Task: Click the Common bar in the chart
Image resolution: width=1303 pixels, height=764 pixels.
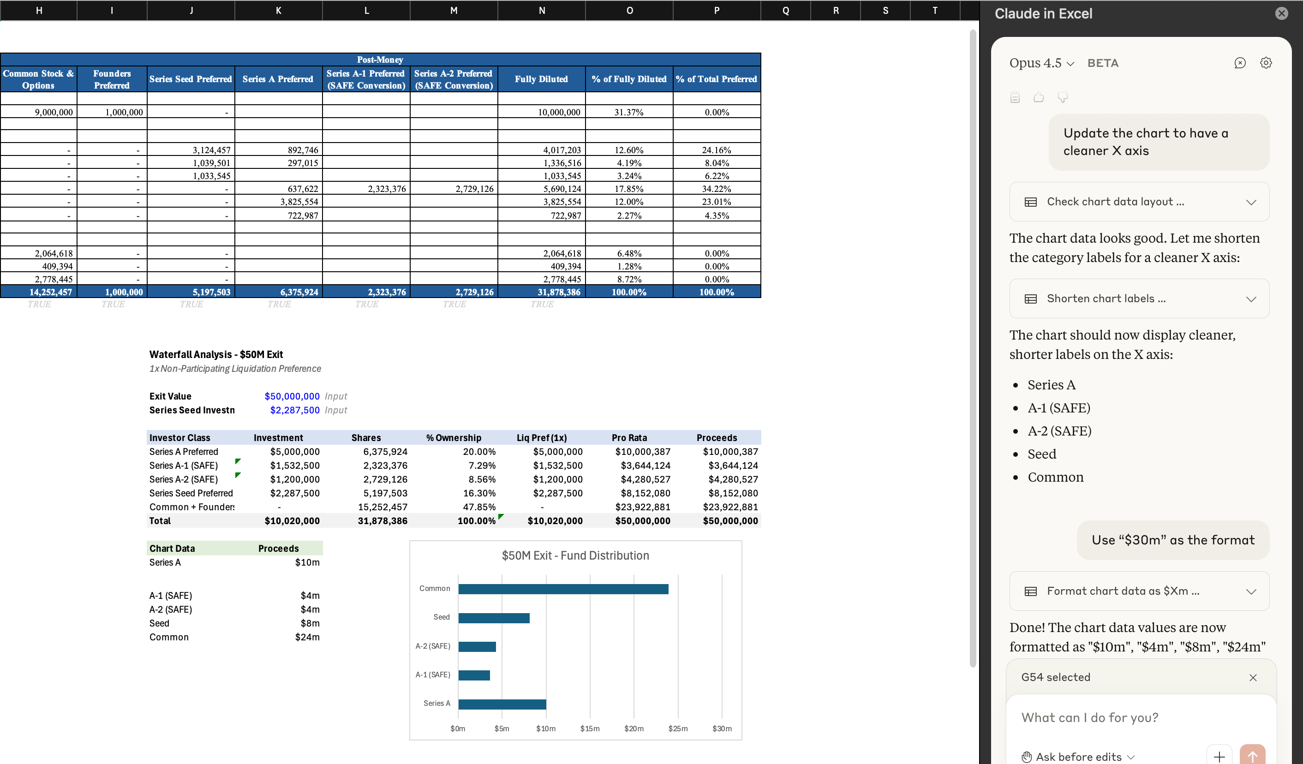Action: [x=562, y=589]
